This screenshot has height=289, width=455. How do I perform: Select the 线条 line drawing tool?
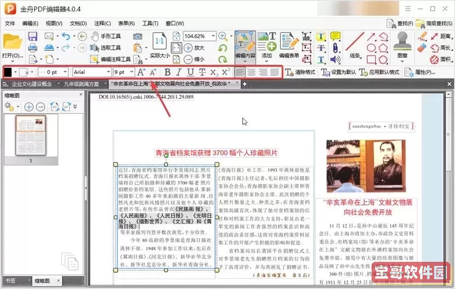pos(355,46)
